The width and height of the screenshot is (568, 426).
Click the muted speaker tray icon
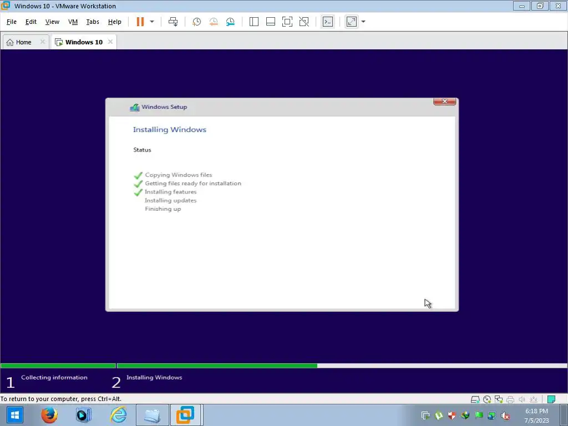pyautogui.click(x=505, y=415)
